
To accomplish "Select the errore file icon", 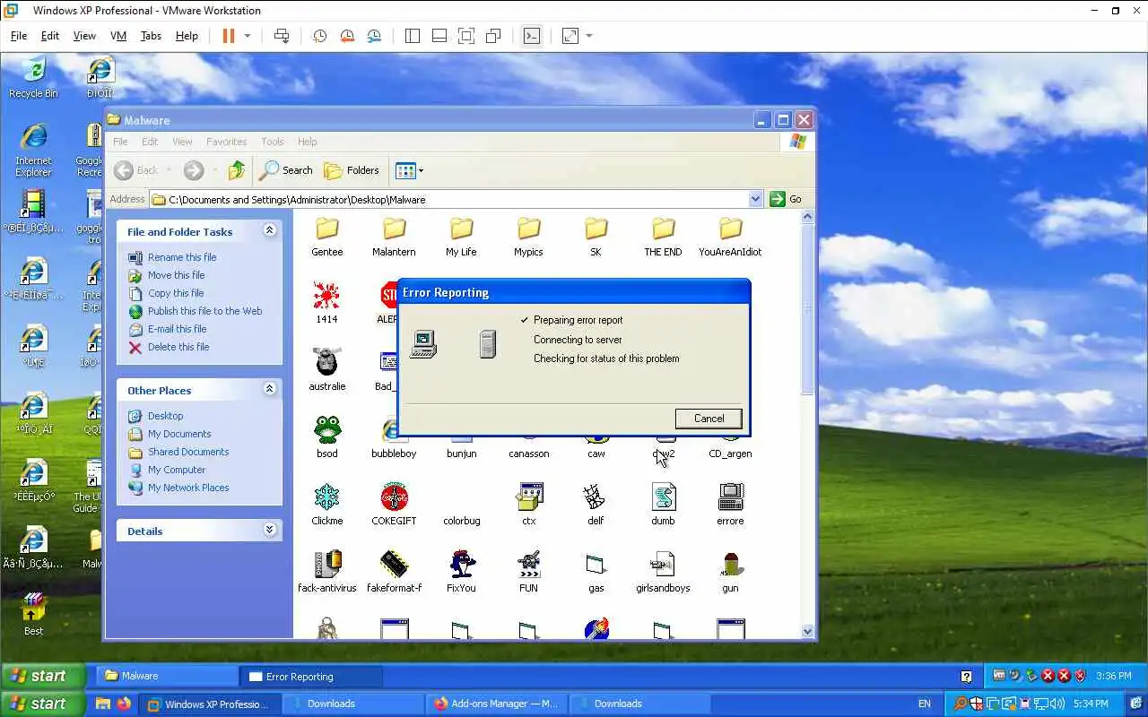I will click(730, 497).
